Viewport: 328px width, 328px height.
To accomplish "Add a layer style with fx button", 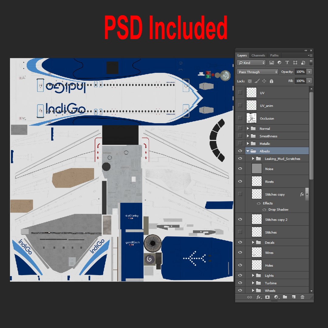I will 259,297.
